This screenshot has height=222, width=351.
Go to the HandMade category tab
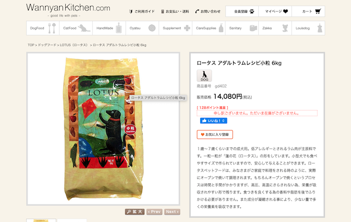pos(109,28)
